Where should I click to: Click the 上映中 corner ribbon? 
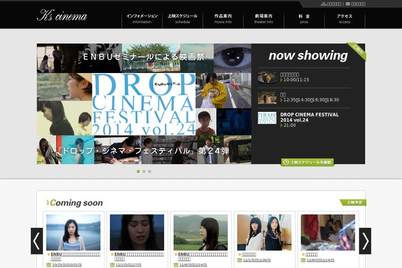[x=357, y=51]
